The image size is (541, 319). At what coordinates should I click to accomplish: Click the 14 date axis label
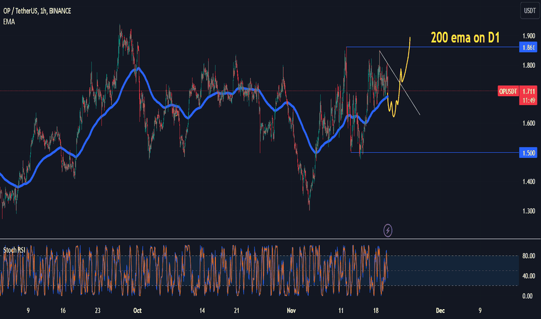(202, 310)
